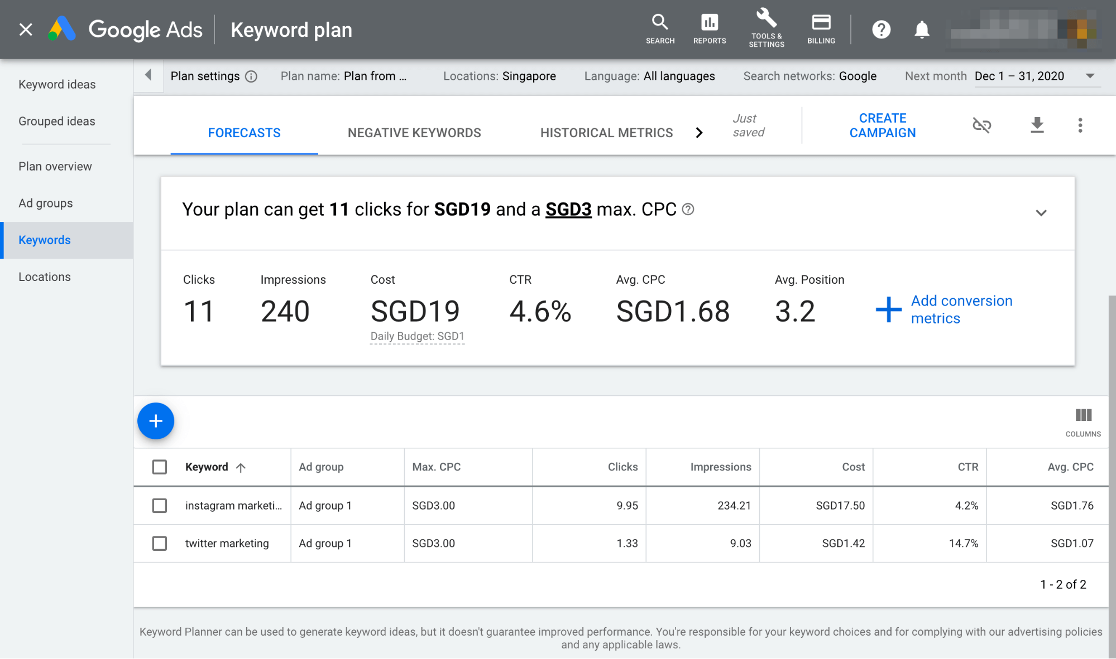Expand the forecast summary chevron
This screenshot has width=1116, height=659.
click(1041, 212)
